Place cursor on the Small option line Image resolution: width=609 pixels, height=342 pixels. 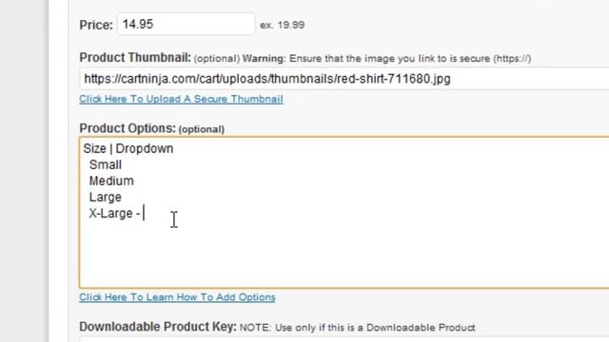(106, 164)
